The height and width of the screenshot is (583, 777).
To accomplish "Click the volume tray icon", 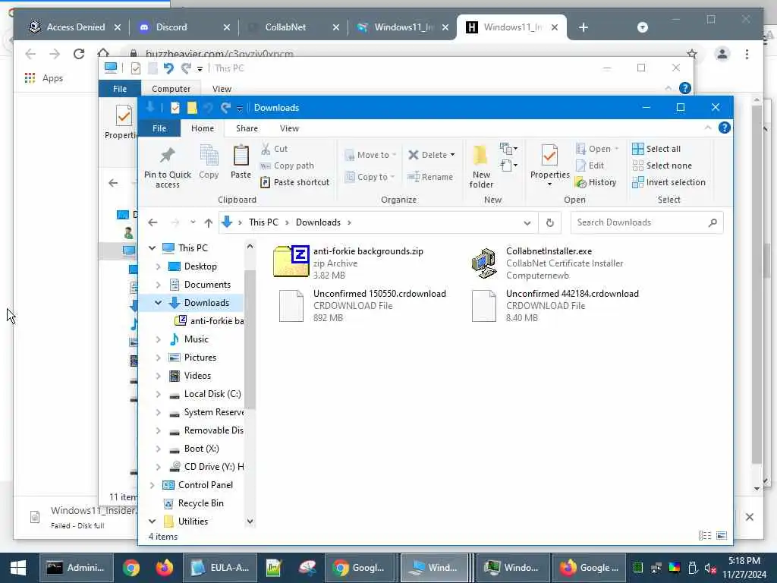I will (x=710, y=568).
